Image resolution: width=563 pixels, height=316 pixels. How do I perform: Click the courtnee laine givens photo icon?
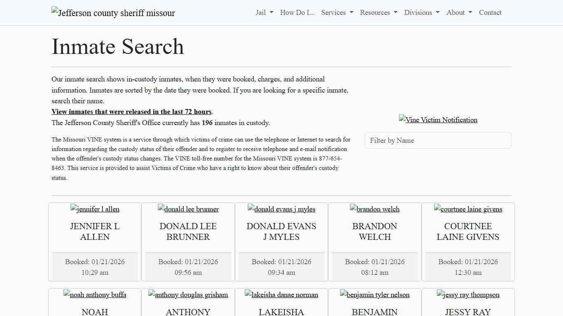click(468, 209)
